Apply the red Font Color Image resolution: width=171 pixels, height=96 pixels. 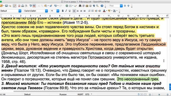(x=104, y=11)
